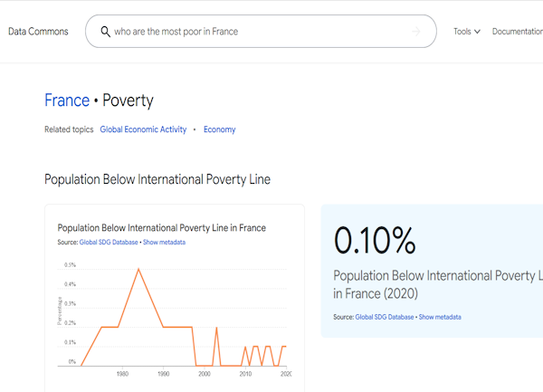Click the 2003 spike on the orange line
The image size is (543, 392).
[216, 327]
